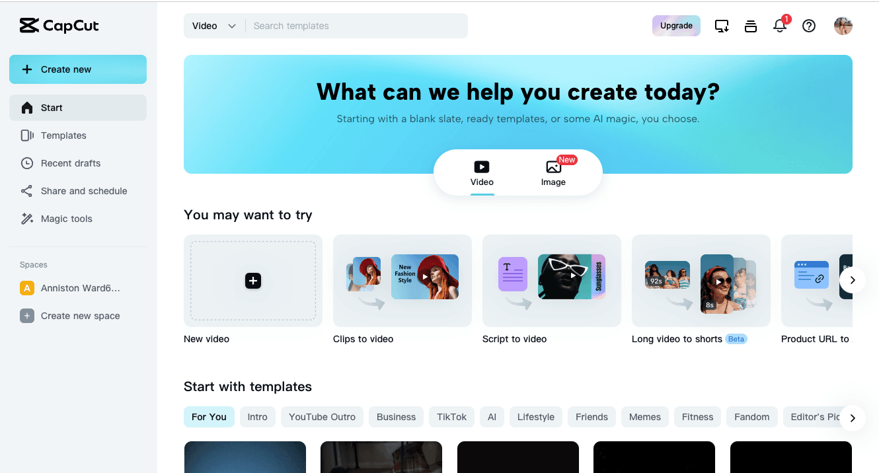Open the stacked layers icon in header

pyautogui.click(x=751, y=26)
